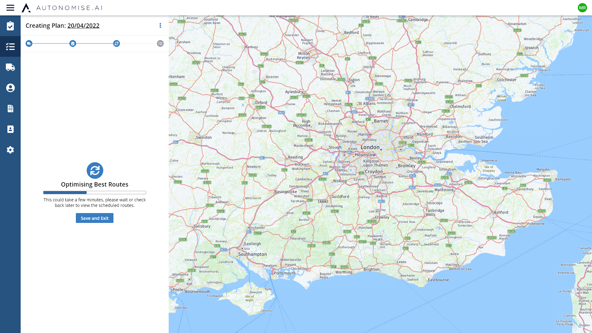This screenshot has width=592, height=333.
Task: Open the document reports sidebar icon
Action: 10,109
